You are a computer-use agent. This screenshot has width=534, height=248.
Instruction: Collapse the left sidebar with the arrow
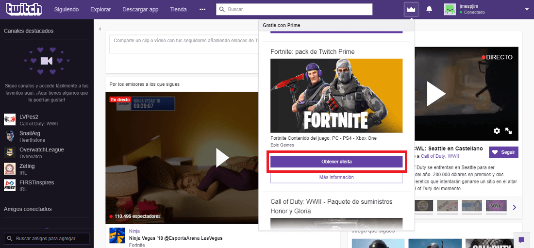pyautogui.click(x=100, y=29)
